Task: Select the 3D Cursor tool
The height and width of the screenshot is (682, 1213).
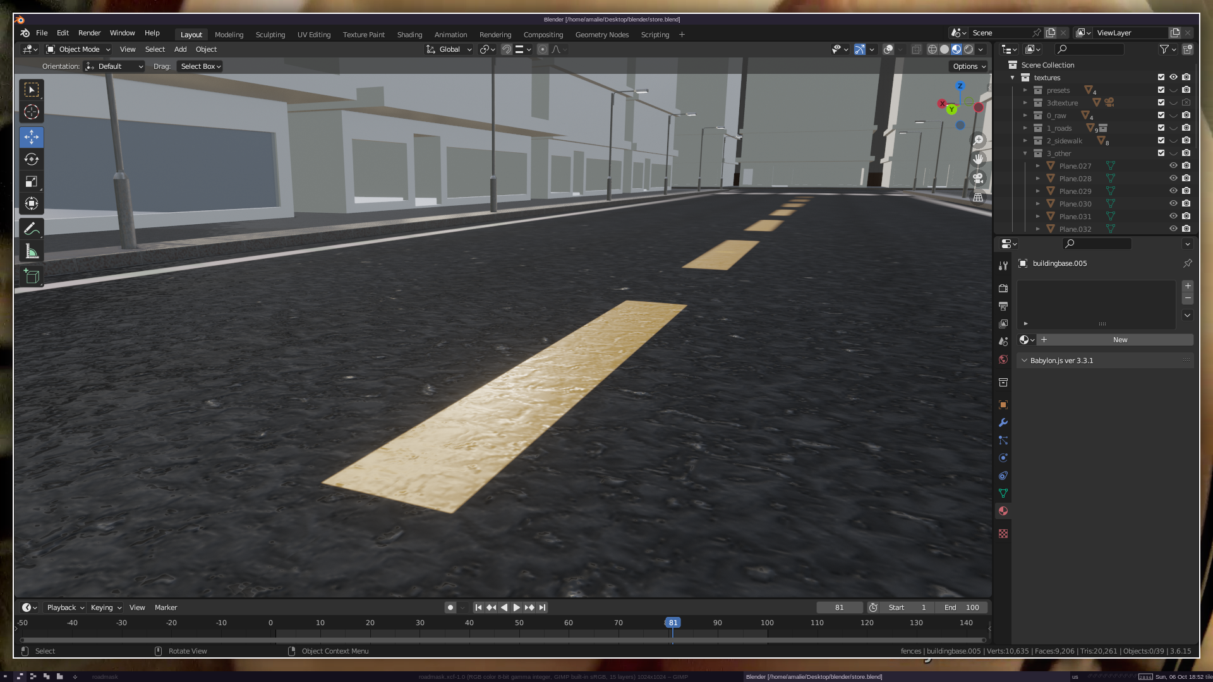Action: [32, 112]
